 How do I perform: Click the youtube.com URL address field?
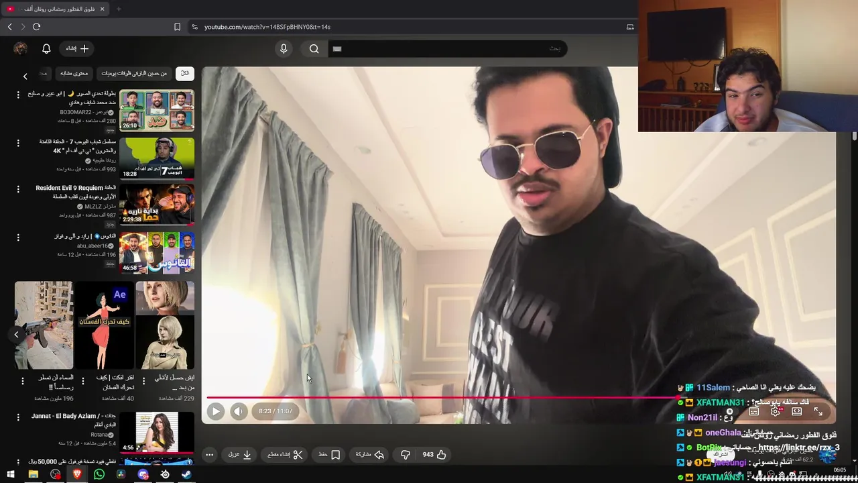(267, 27)
